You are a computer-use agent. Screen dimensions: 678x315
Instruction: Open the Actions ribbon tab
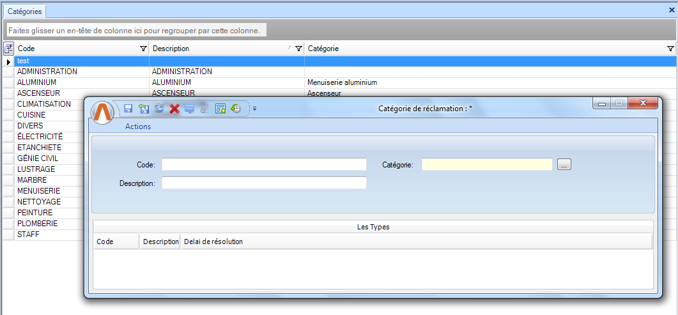point(138,127)
